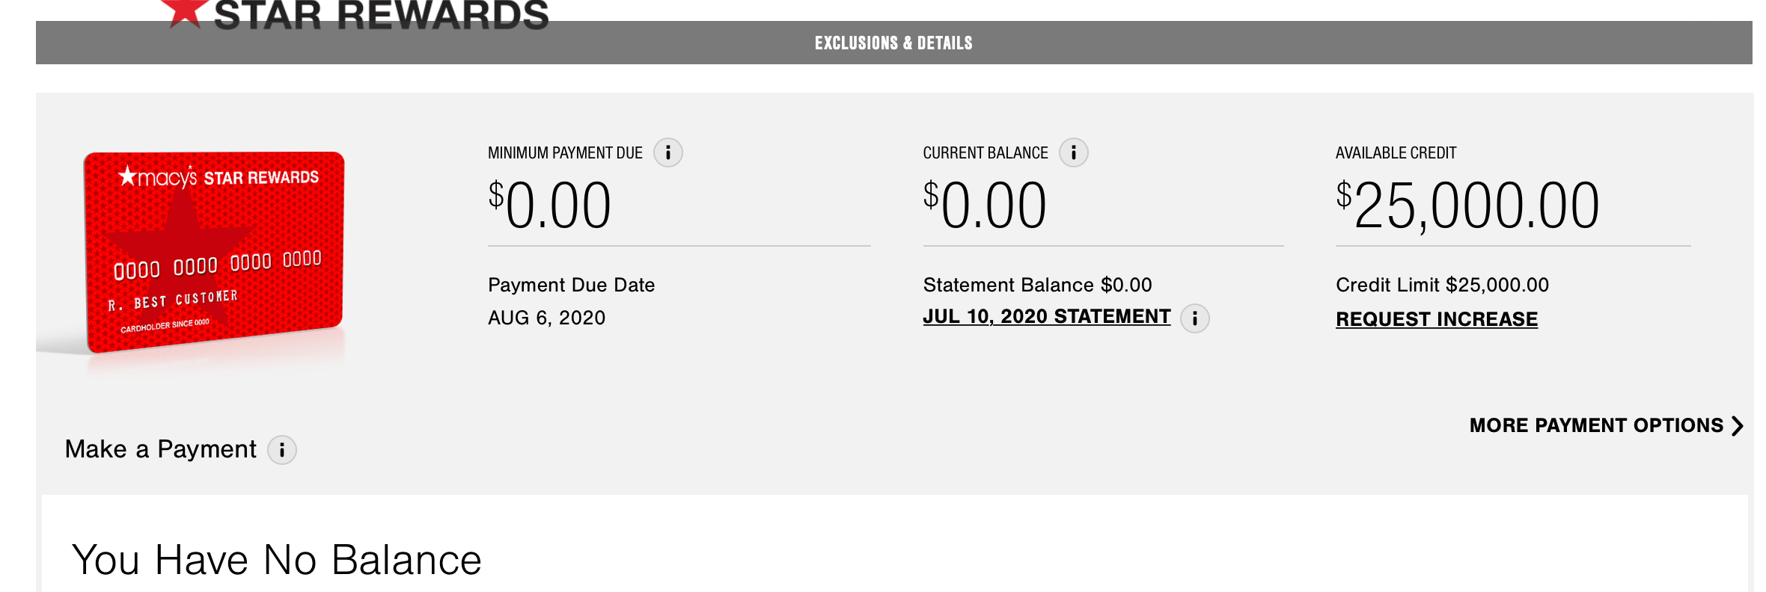Open More Payment Options

point(1598,425)
